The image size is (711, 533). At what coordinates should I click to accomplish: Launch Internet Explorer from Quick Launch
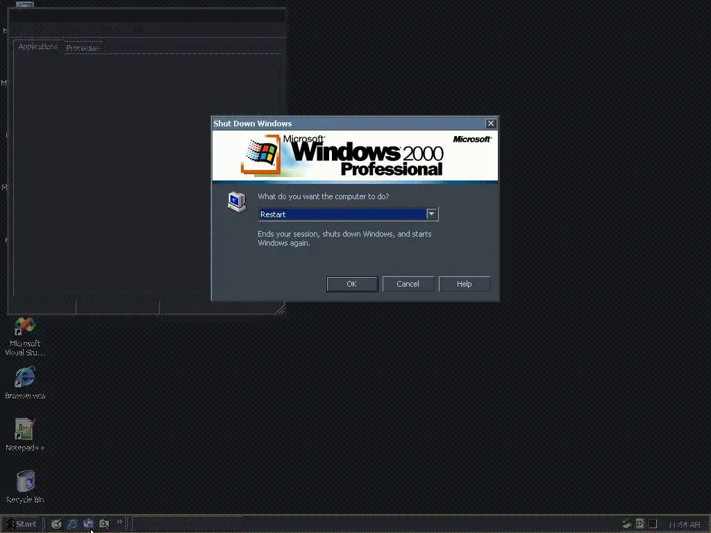click(72, 524)
